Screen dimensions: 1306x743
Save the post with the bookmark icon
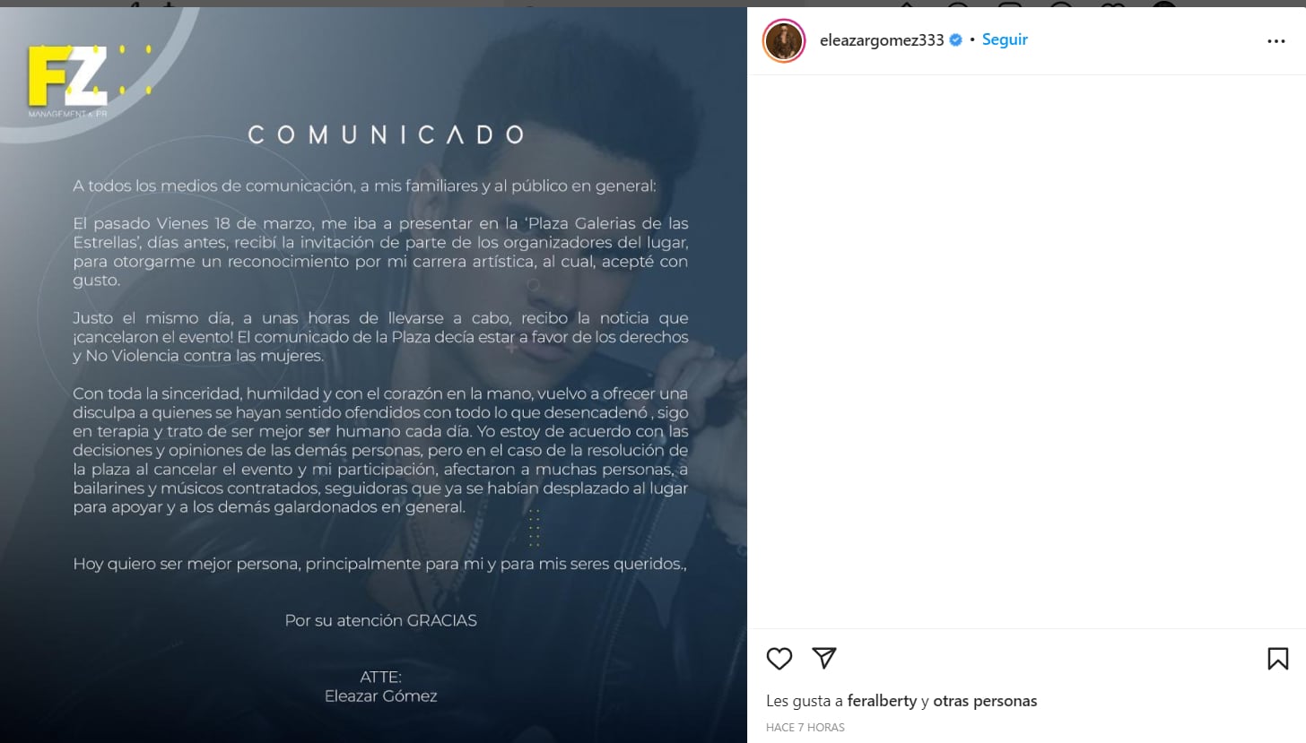pyautogui.click(x=1277, y=659)
